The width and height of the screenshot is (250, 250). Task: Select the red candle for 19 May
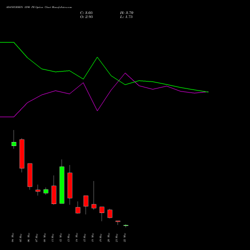click(102, 210)
